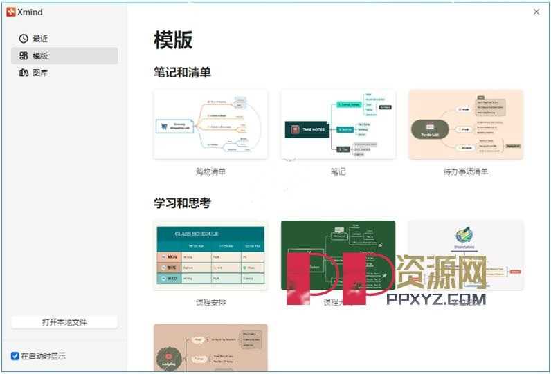Open the 购物清单 shopping list template

coord(211,125)
